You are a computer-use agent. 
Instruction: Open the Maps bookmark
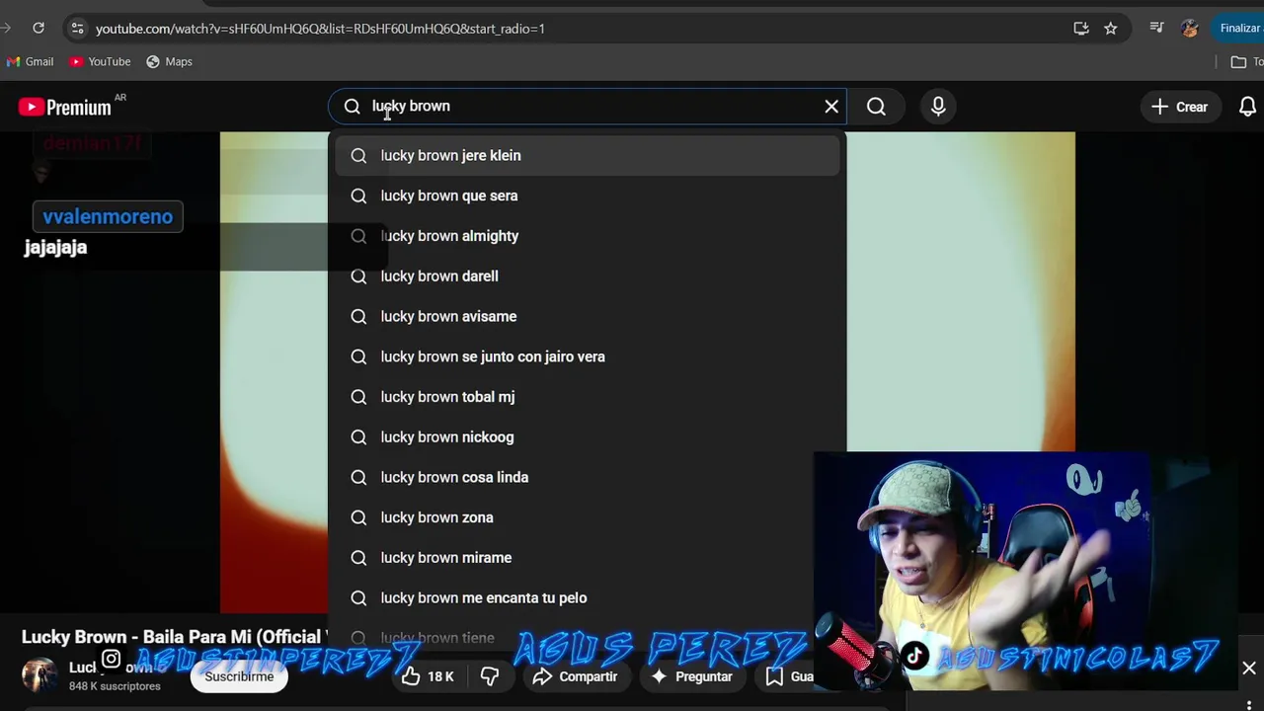(169, 61)
